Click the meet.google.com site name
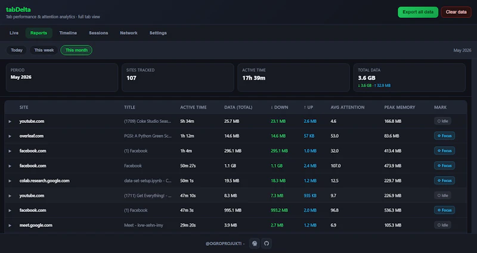Viewport: 477px width, 253px height. [36, 226]
